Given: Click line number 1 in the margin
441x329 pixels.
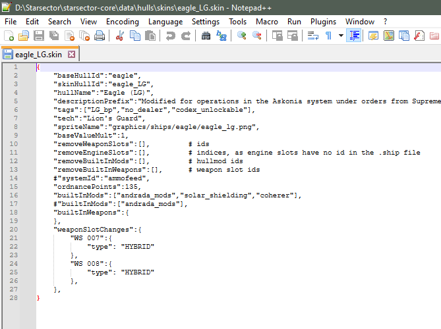Looking at the screenshot, I should (16, 67).
